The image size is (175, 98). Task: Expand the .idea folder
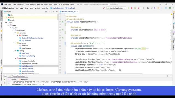click(x=6, y=15)
